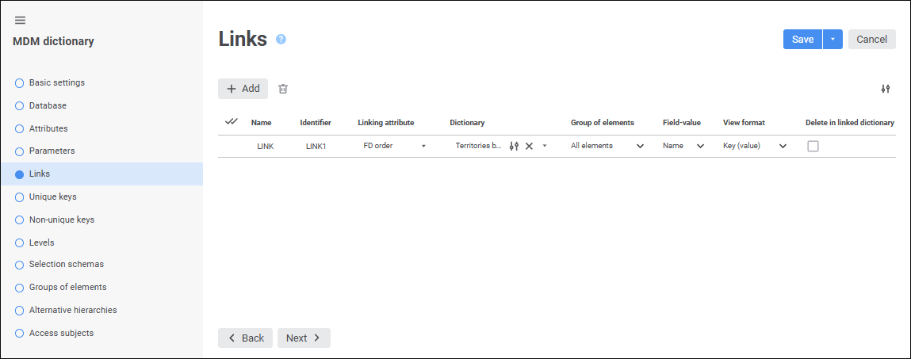This screenshot has width=911, height=359.
Task: Select the Unique keys step
Action: pyautogui.click(x=52, y=197)
